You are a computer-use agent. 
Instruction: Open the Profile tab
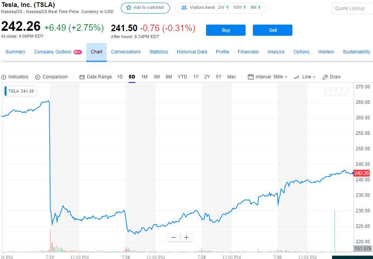pyautogui.click(x=223, y=52)
